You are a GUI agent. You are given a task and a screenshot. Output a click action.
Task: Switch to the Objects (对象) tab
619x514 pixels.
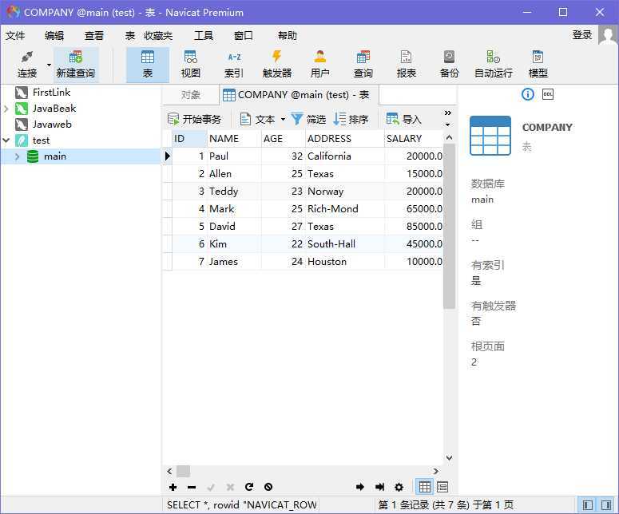(191, 95)
